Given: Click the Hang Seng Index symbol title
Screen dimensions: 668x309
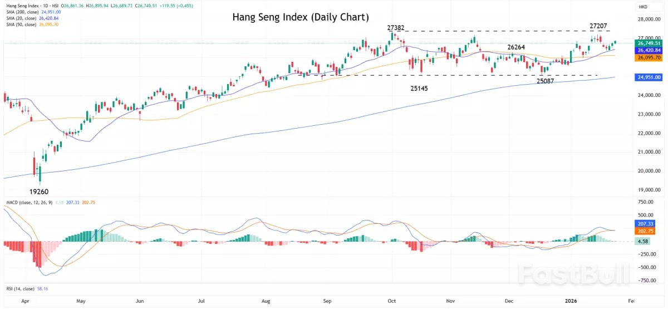Looking at the screenshot, I should [x=28, y=5].
